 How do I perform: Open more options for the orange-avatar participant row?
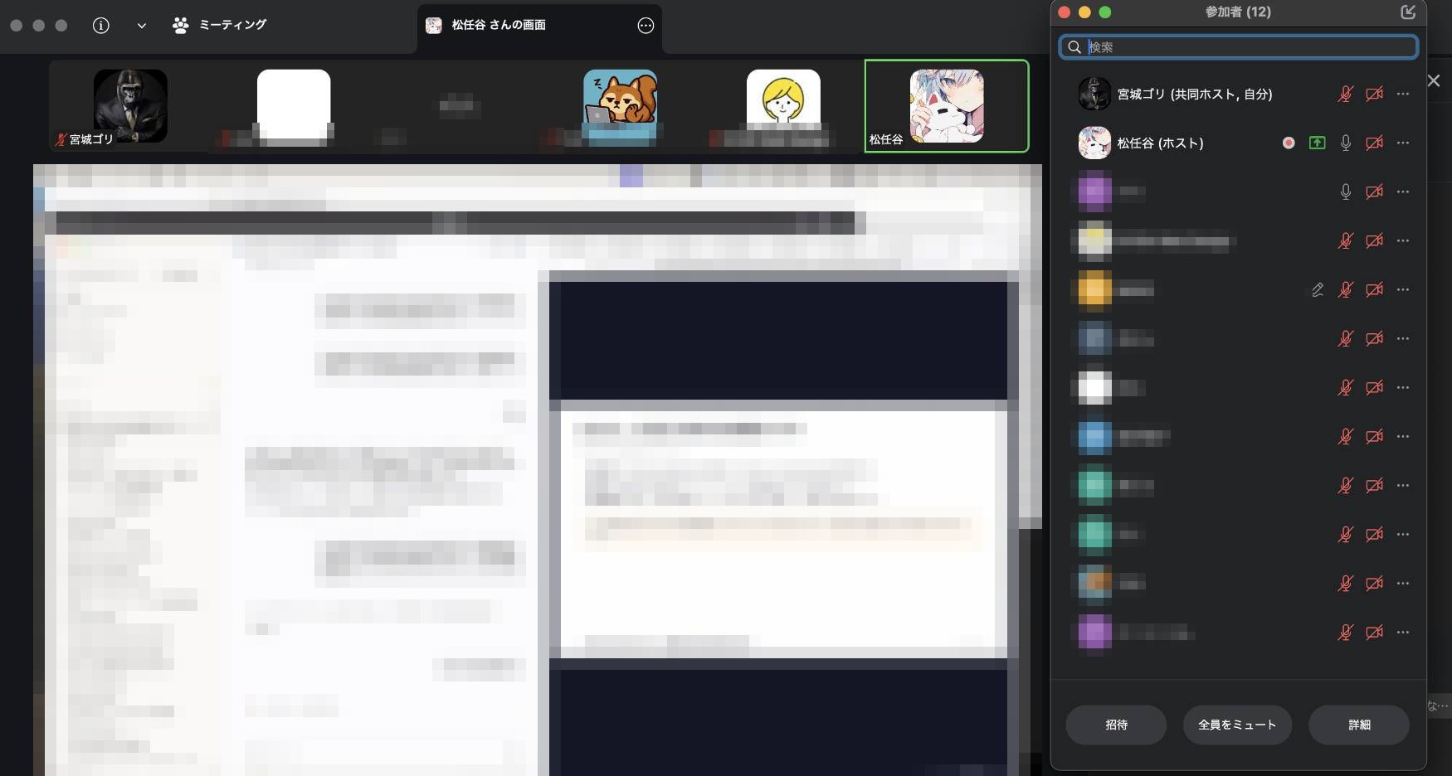pos(1403,289)
